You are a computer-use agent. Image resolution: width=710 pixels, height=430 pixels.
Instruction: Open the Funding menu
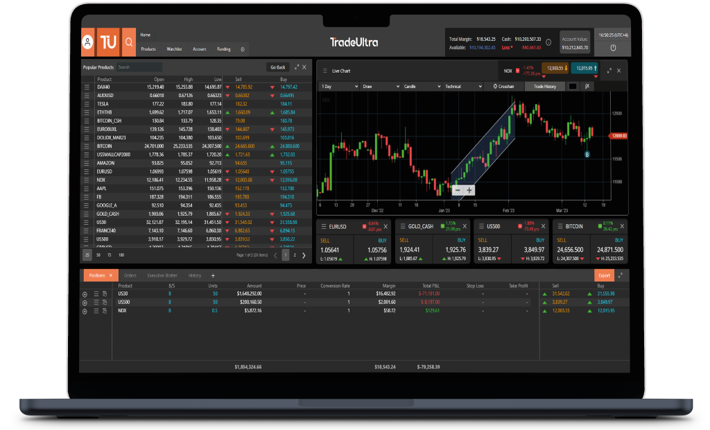224,49
